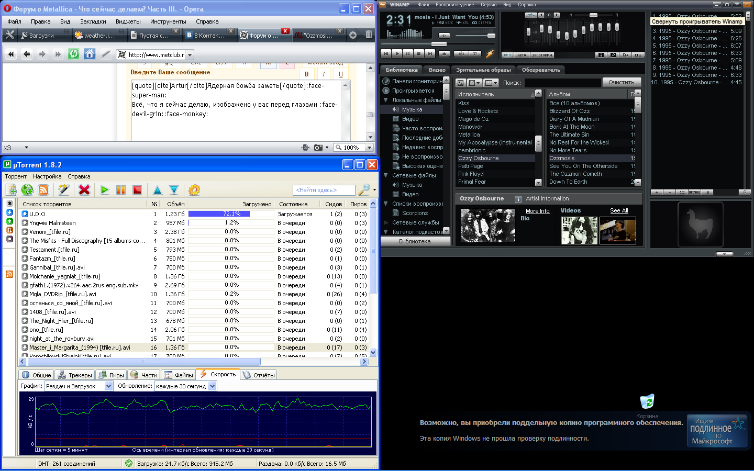The width and height of the screenshot is (754, 471).
Task: Expand the Opera address bar dropdown
Action: [x=190, y=55]
